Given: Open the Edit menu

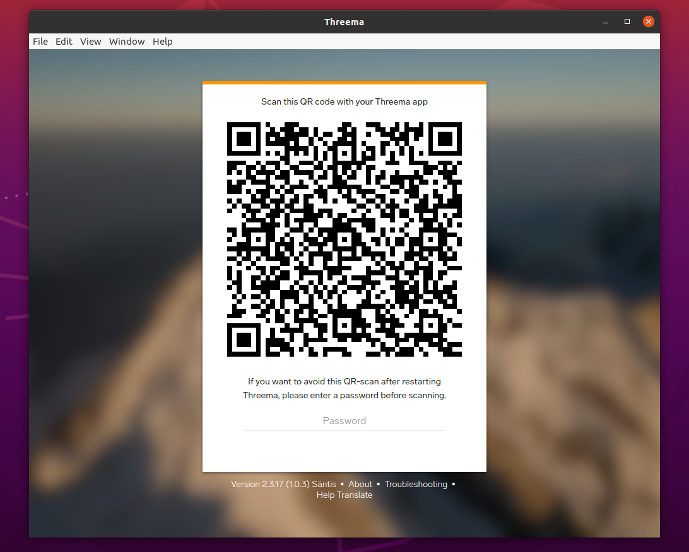Looking at the screenshot, I should pyautogui.click(x=64, y=41).
